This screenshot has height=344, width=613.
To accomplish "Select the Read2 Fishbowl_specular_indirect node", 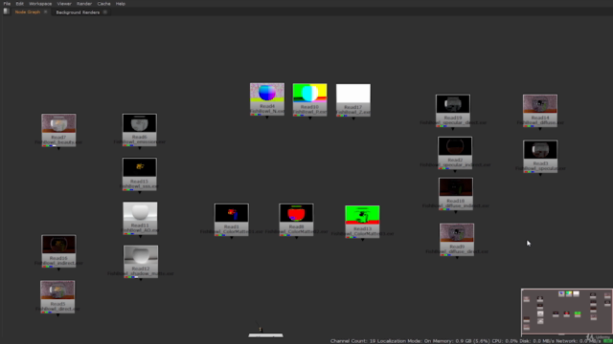I will point(455,153).
